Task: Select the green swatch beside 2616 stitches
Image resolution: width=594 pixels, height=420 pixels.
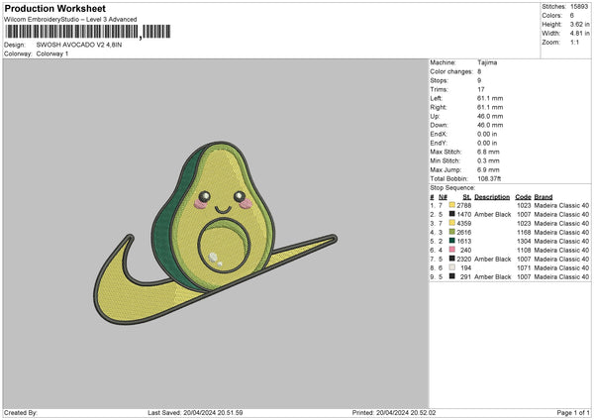Action: click(x=451, y=232)
